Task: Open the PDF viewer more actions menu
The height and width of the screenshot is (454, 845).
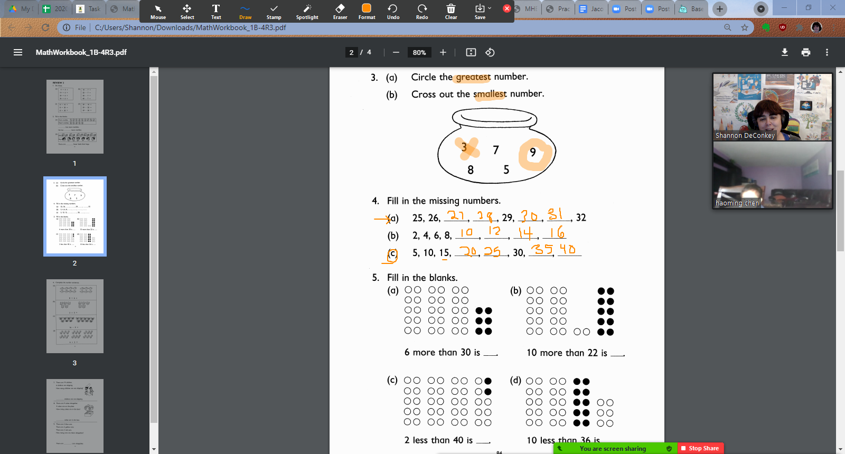Action: [x=827, y=52]
